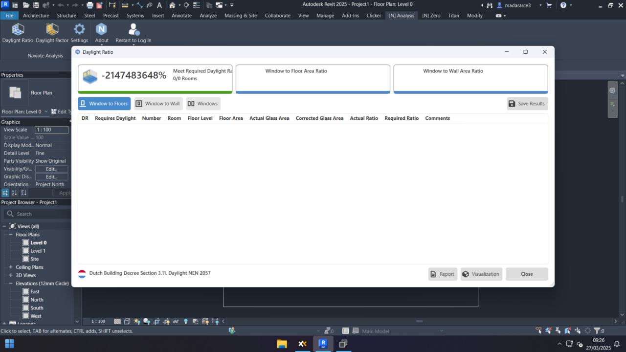This screenshot has height=352, width=626.
Task: Click the View Scale 1:100 field
Action: (51, 130)
